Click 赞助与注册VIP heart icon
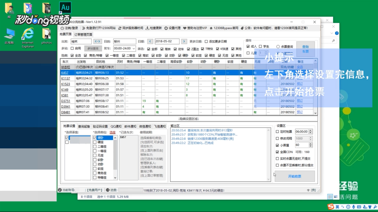Viewport: 378px width, 212px height. pos(185,28)
